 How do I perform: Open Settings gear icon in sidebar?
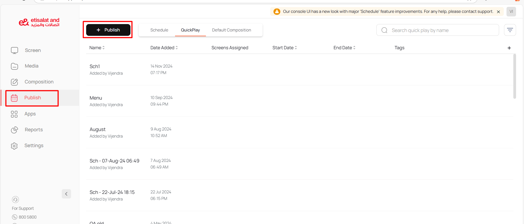click(x=14, y=146)
